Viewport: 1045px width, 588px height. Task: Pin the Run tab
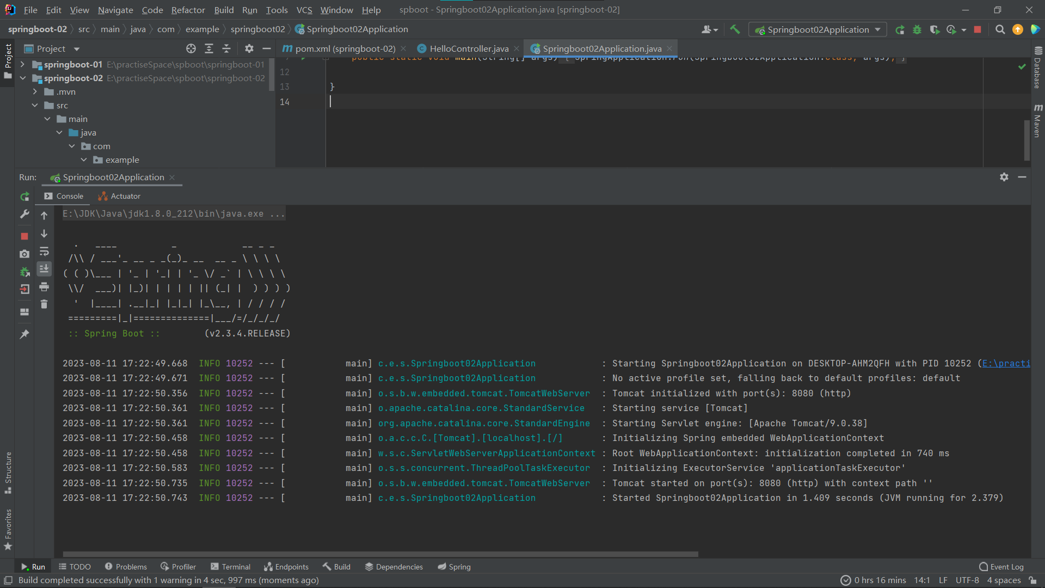pos(24,334)
